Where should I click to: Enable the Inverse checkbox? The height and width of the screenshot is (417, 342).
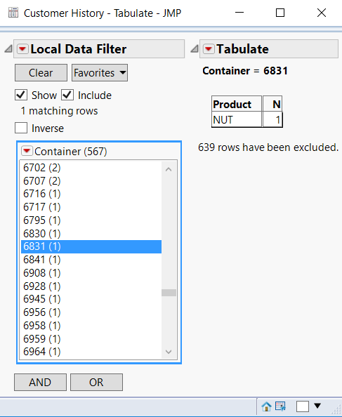21,128
